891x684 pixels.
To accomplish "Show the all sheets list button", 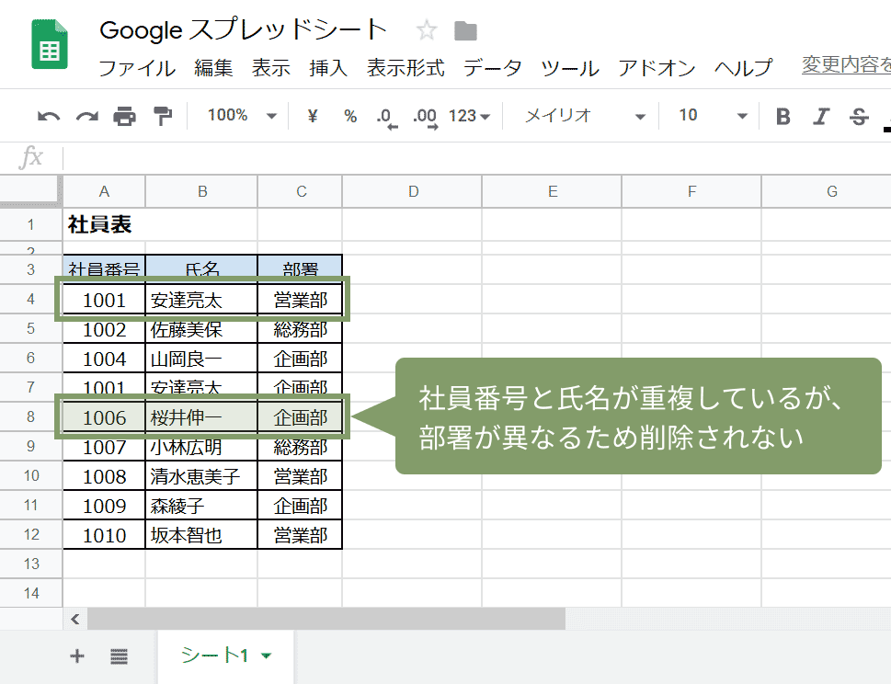I will [x=119, y=655].
